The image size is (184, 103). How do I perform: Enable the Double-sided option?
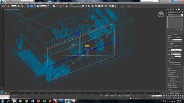point(168,73)
